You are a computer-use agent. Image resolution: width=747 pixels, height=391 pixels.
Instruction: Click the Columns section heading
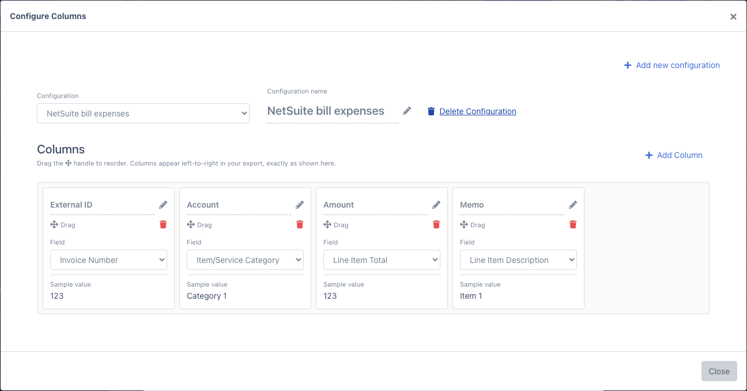(x=61, y=150)
